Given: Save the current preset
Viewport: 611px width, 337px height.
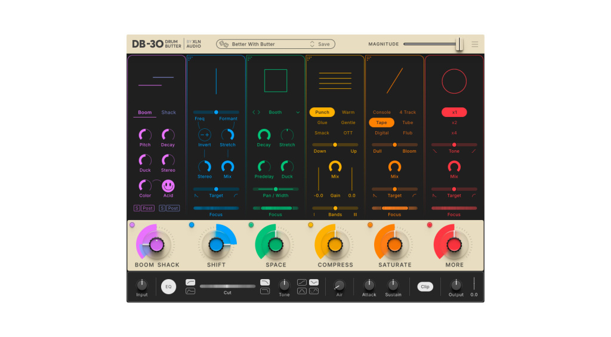Looking at the screenshot, I should point(324,44).
